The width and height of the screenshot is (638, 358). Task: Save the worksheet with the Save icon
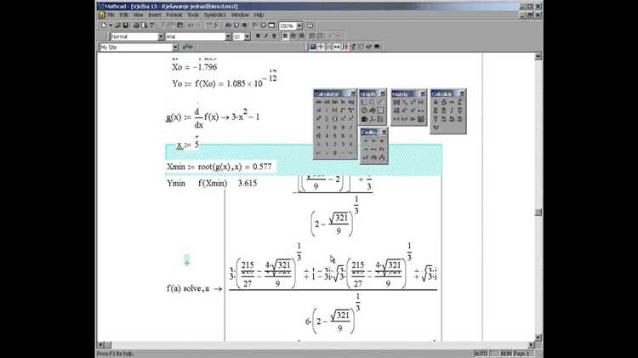point(126,26)
